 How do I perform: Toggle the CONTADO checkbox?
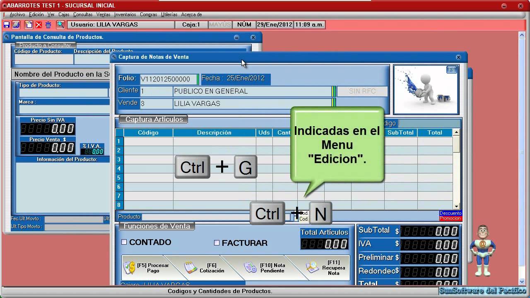pyautogui.click(x=124, y=242)
